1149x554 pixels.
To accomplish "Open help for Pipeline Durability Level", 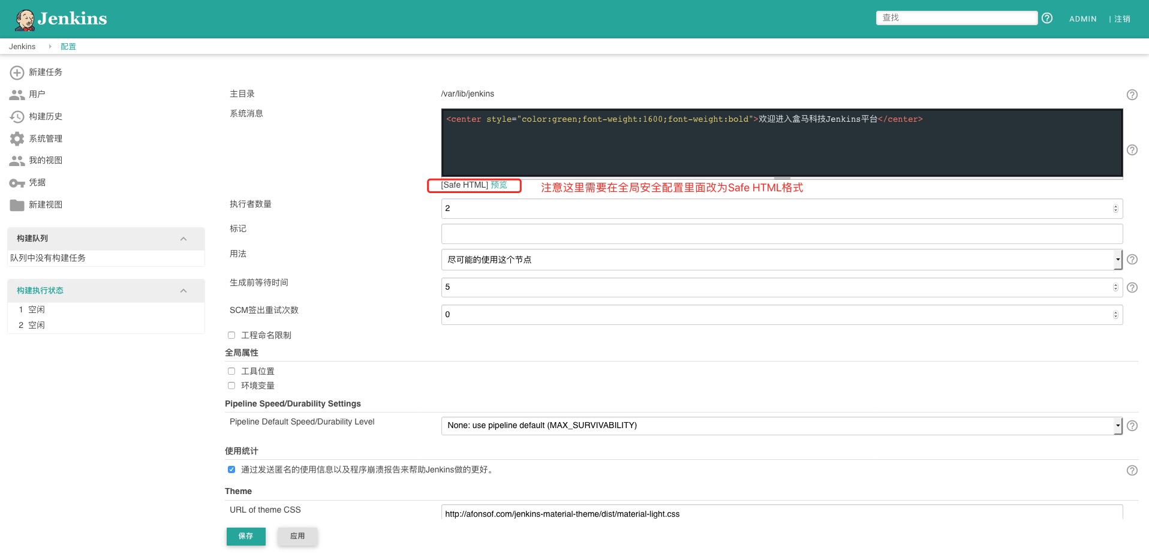I will point(1132,426).
